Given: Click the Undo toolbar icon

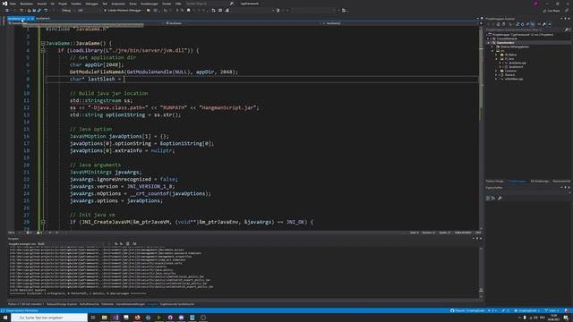Looking at the screenshot, I should tap(46, 11).
